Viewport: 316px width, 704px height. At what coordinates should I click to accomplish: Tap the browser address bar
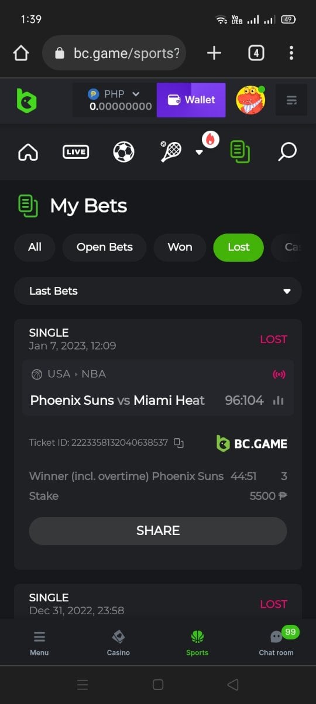point(114,53)
